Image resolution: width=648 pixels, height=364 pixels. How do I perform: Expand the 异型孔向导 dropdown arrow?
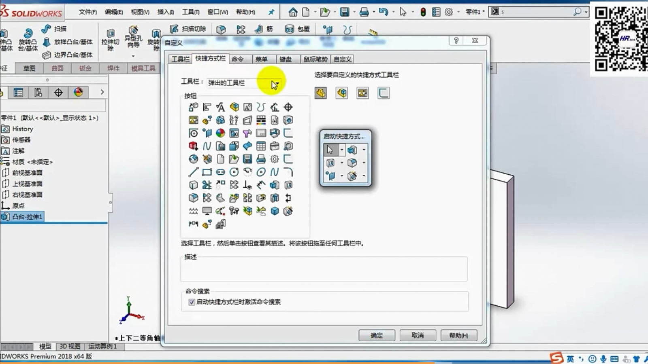tap(133, 56)
